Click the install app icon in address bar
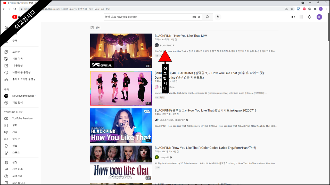This screenshot has width=330, height=185. tap(286, 9)
